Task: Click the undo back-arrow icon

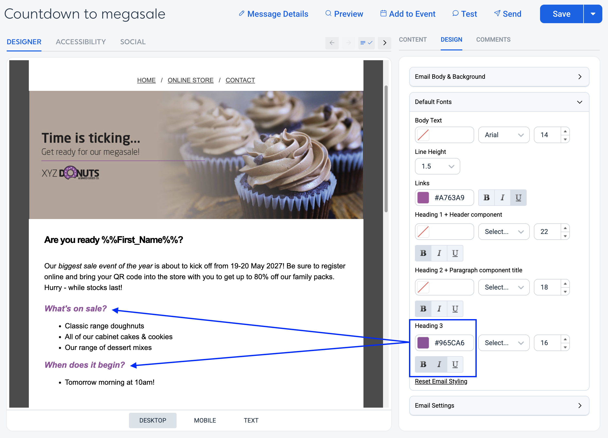Action: [x=332, y=43]
